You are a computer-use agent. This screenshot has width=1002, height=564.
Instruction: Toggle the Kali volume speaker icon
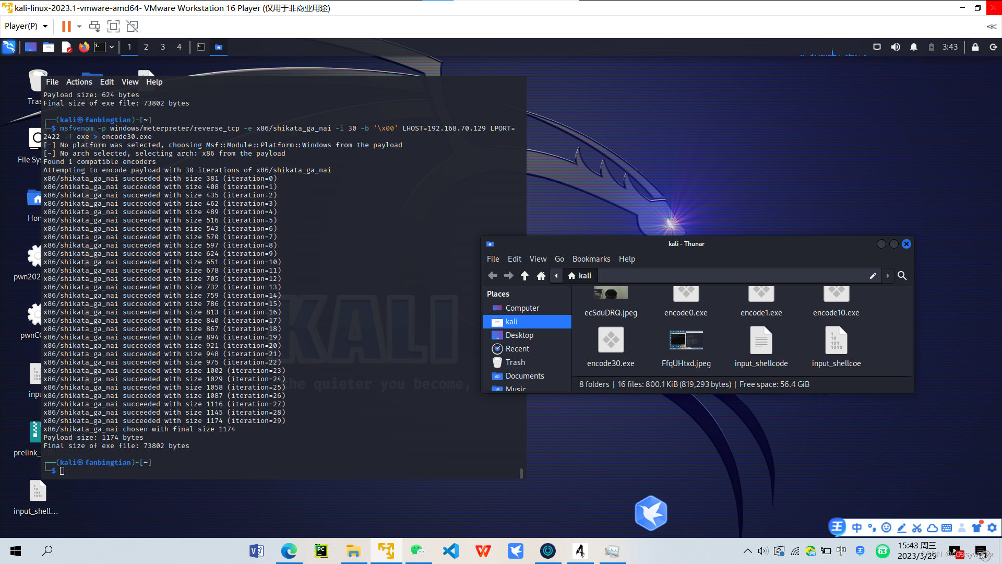[x=896, y=47]
